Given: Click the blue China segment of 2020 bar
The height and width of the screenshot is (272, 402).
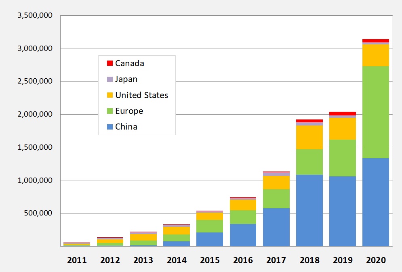Looking at the screenshot, I should (x=375, y=202).
